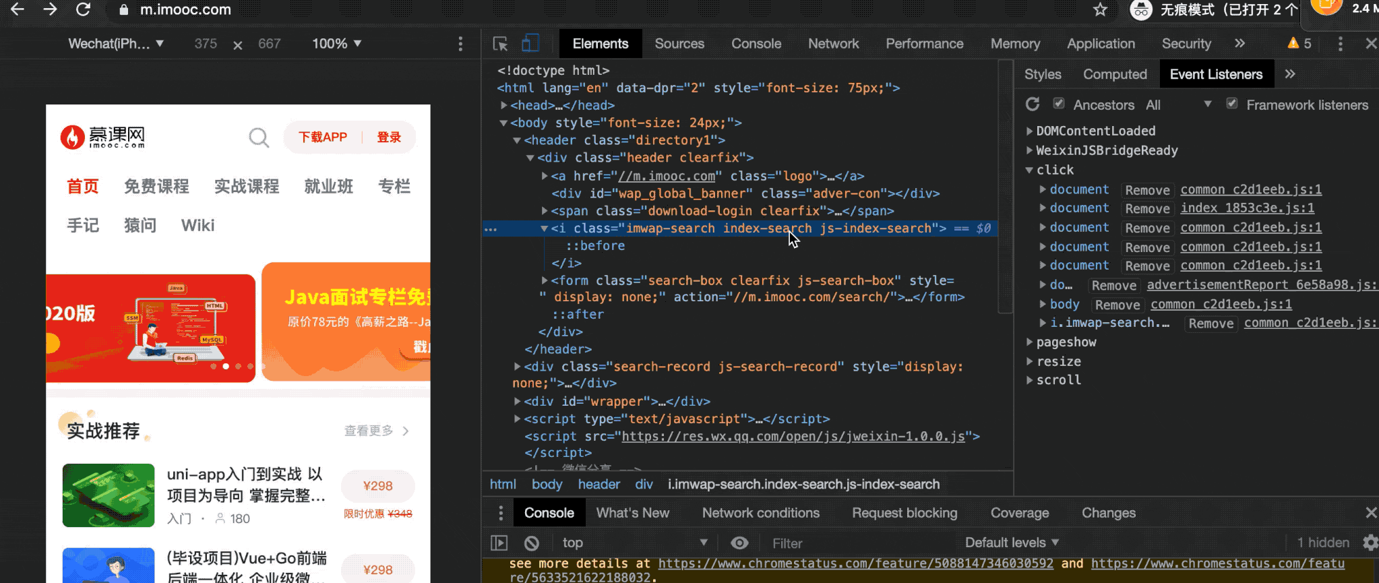Viewport: 1379px width, 583px height.
Task: Open the Application tab
Action: (x=1101, y=44)
